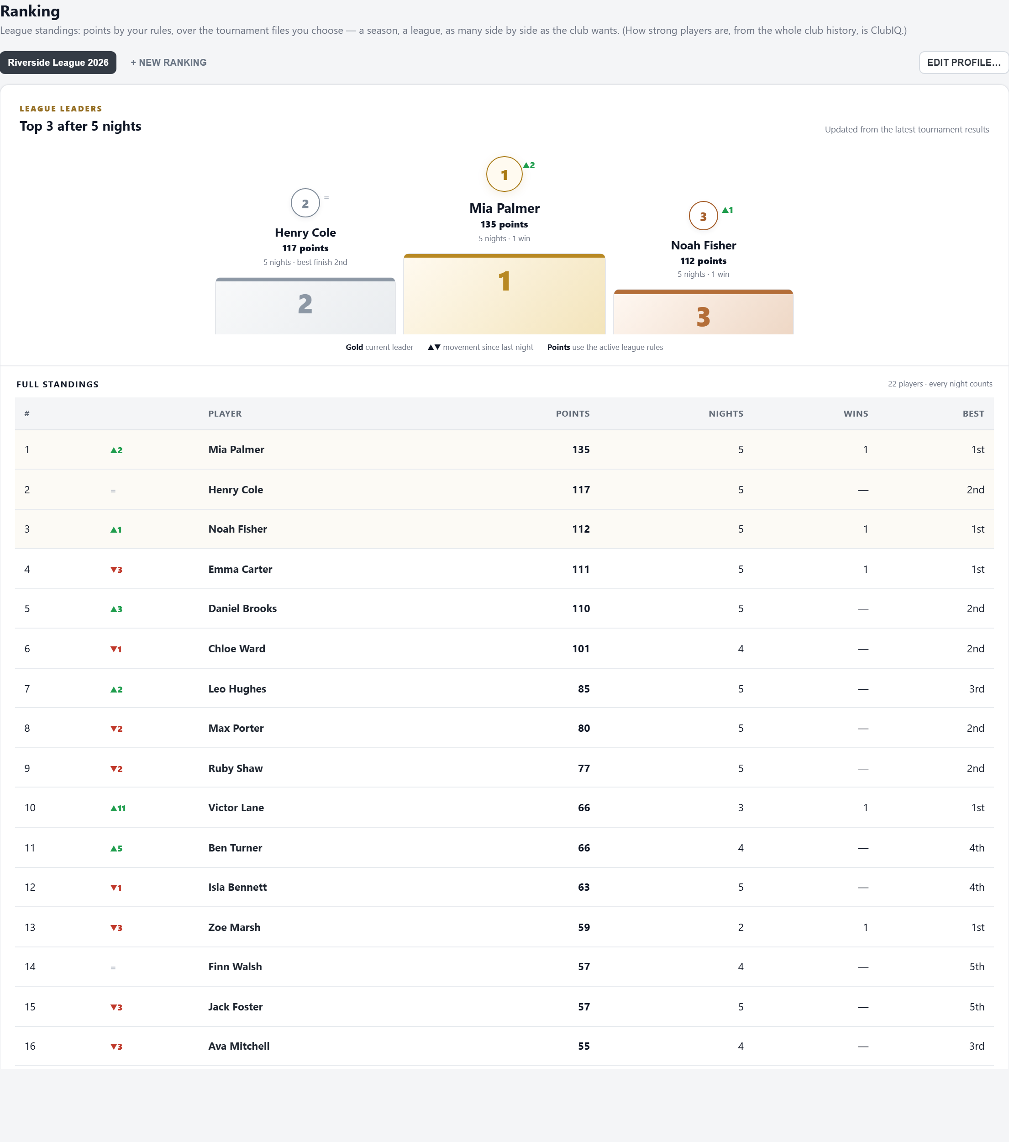
Task: Click the down-2 arrow in Max Porter's row
Action: (116, 729)
